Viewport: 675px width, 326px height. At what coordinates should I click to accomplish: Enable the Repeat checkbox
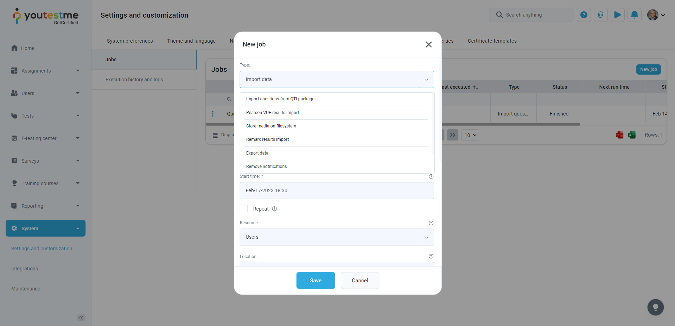point(244,209)
